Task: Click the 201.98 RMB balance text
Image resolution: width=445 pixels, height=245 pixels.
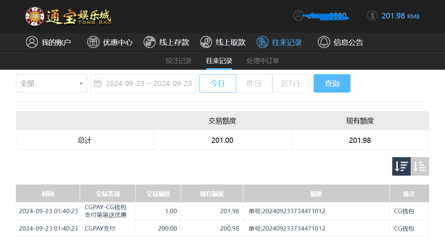Action: pos(400,16)
